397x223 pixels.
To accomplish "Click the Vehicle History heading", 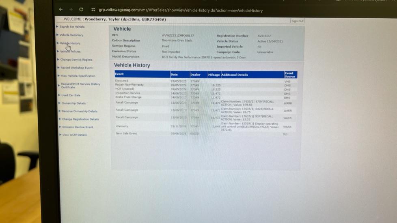I will (x=132, y=65).
